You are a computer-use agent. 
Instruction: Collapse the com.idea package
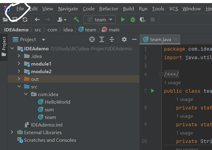point(26,94)
